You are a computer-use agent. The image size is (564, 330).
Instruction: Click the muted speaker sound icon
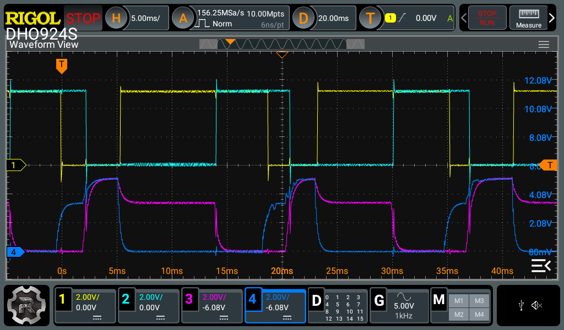(537, 305)
